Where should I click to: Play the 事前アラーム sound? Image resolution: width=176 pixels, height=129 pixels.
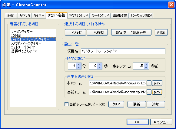click(x=157, y=92)
